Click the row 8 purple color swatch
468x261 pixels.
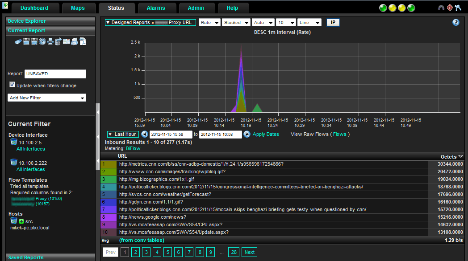[x=109, y=217]
